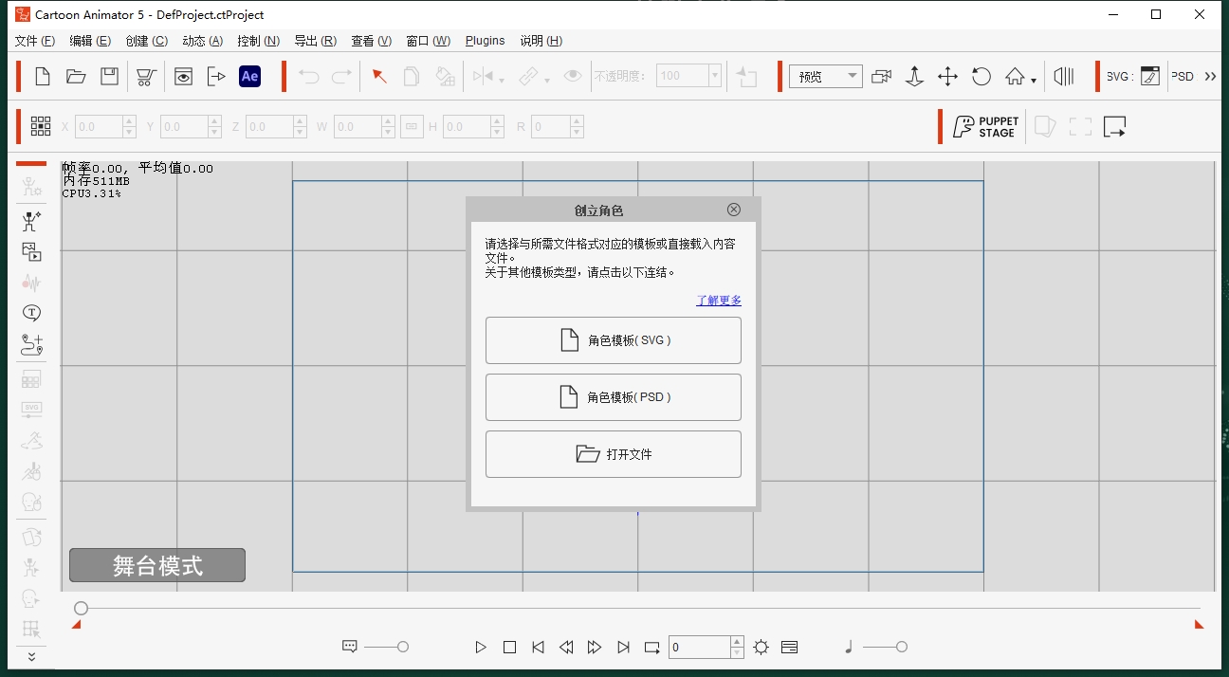1229x677 pixels.
Task: Click the render export arrow icon
Action: tap(216, 77)
